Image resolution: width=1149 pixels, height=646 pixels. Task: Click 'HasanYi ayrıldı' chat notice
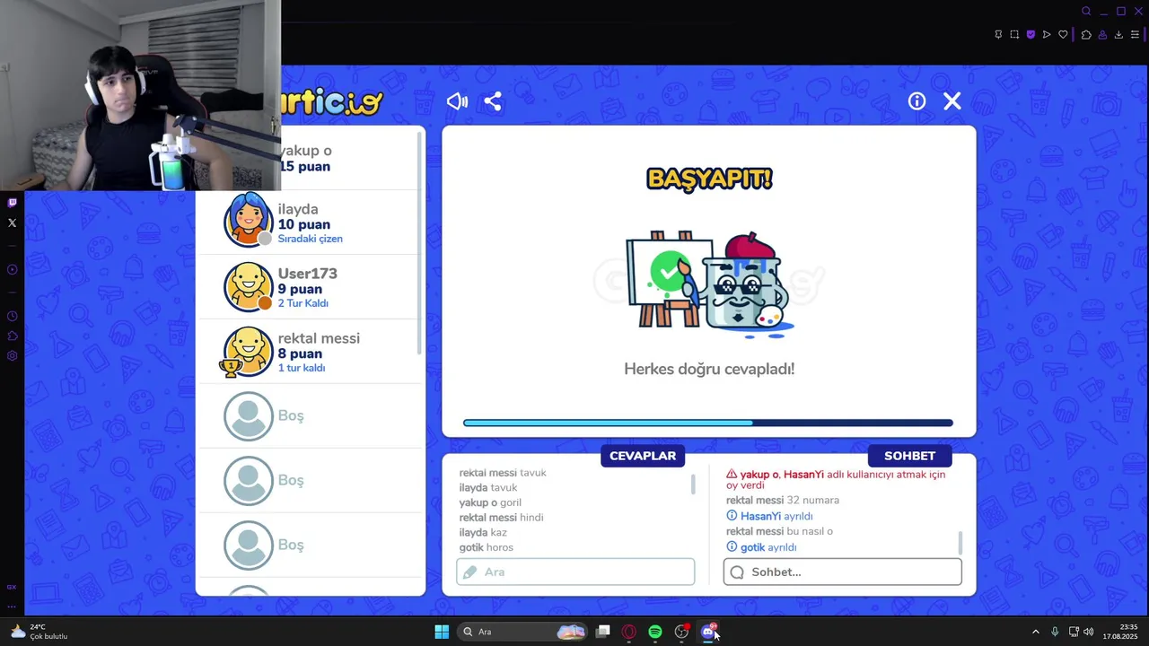point(770,516)
